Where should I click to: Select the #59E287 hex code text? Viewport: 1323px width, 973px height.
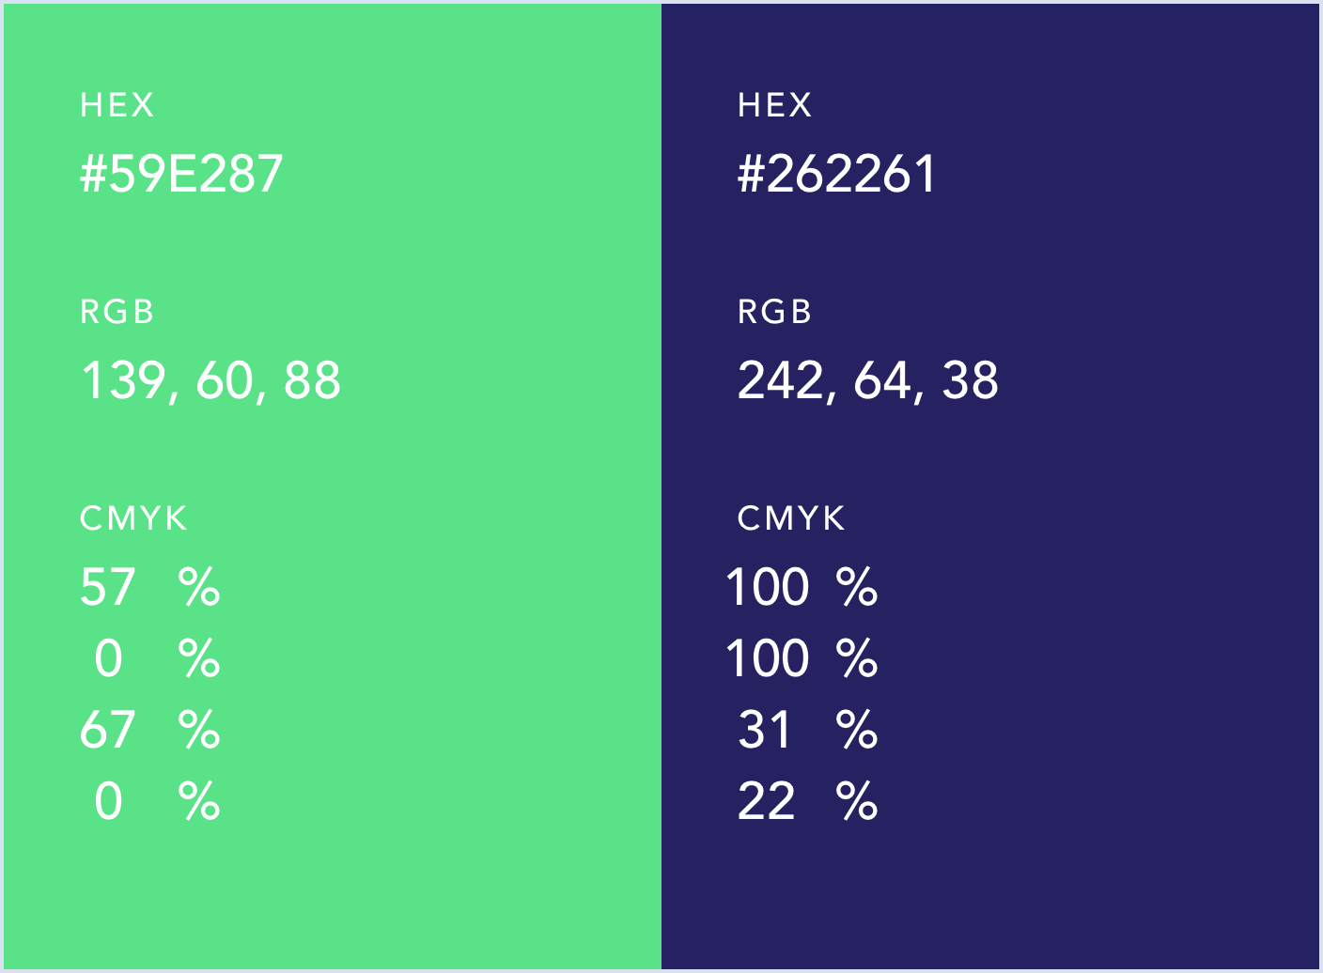[181, 174]
